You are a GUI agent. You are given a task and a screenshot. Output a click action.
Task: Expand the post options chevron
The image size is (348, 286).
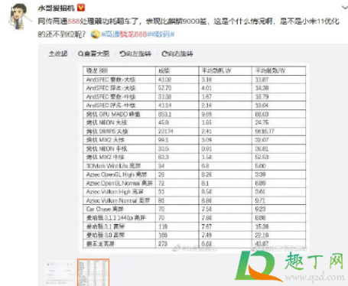(x=345, y=8)
